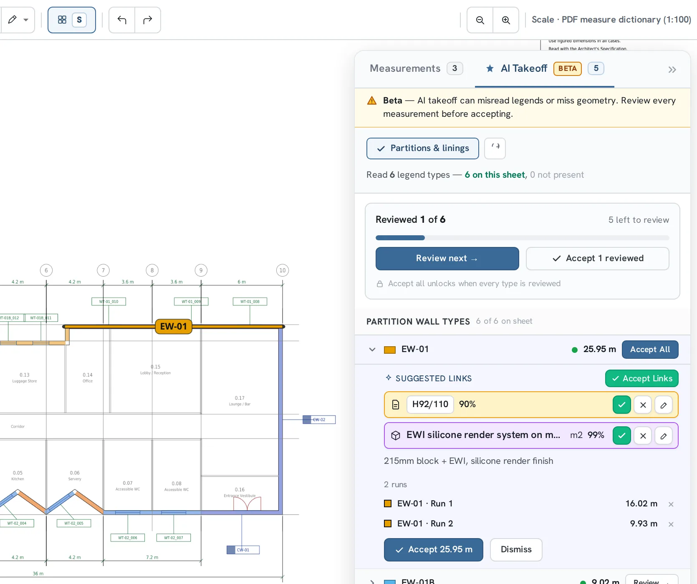Zoom out of the drawing
This screenshot has width=697, height=584.
coord(480,20)
